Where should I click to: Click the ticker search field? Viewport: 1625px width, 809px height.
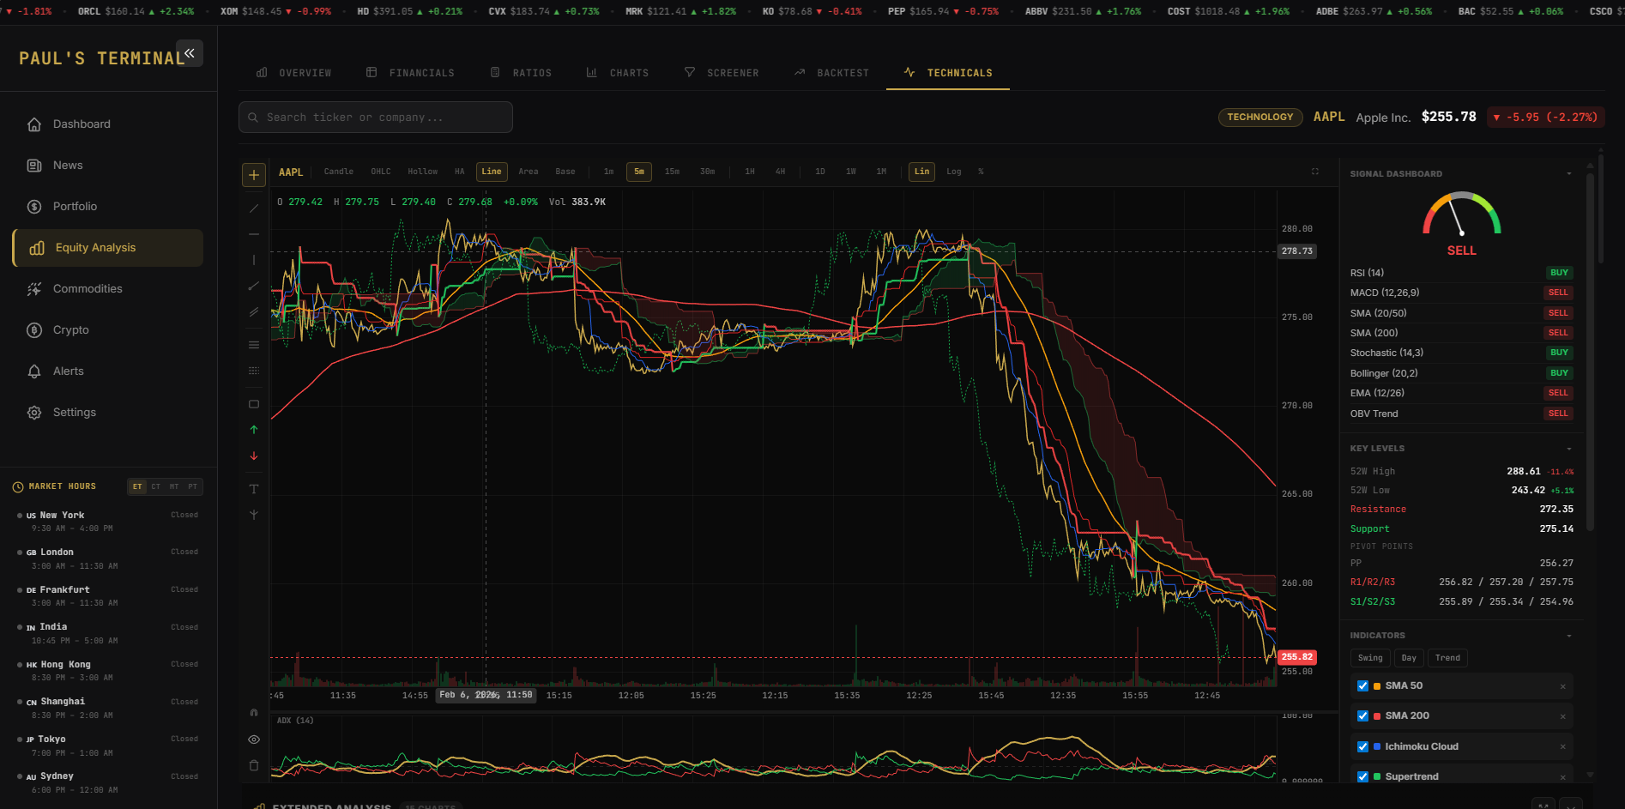376,118
